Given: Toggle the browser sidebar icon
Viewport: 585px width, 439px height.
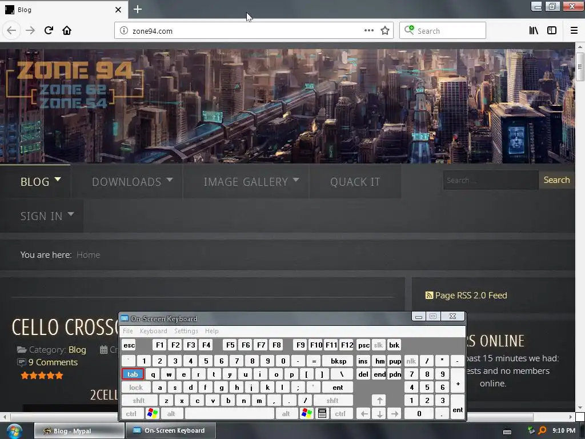Looking at the screenshot, I should (552, 31).
